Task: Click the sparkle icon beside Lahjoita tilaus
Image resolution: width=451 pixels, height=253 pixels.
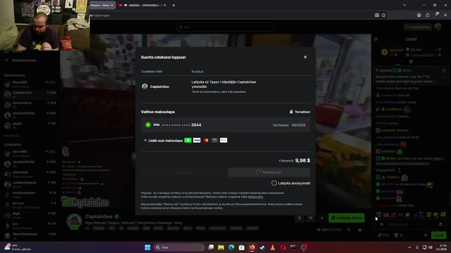Action: (322, 218)
